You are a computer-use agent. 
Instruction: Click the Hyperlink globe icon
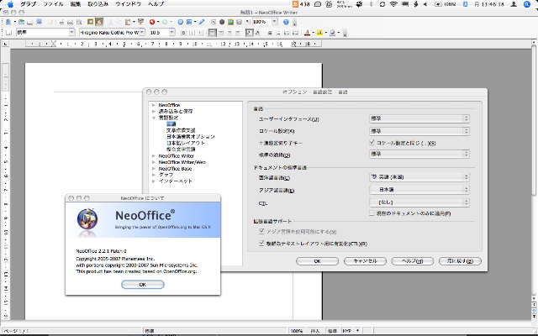click(181, 22)
